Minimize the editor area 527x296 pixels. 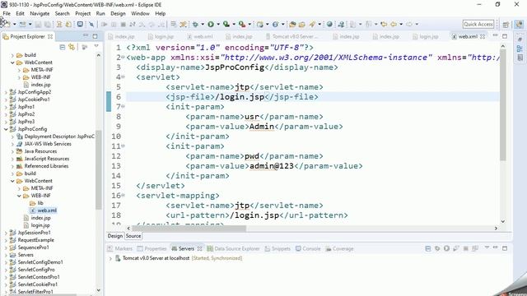495,36
